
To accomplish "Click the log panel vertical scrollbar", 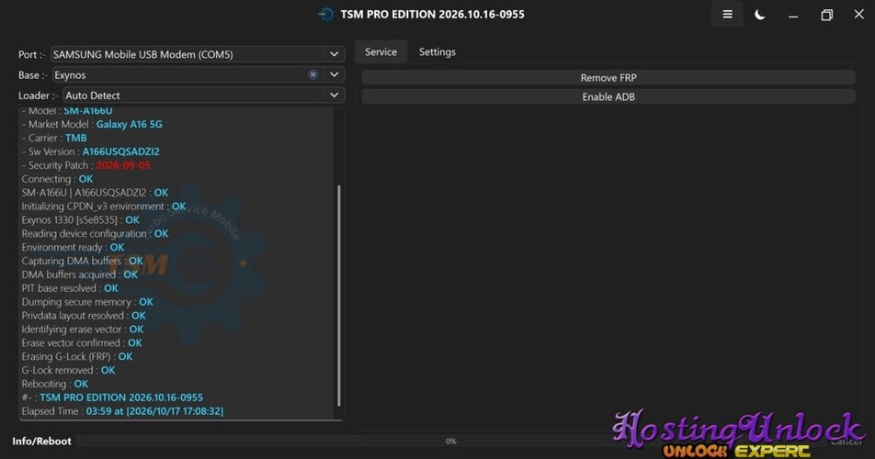I will click(339, 296).
